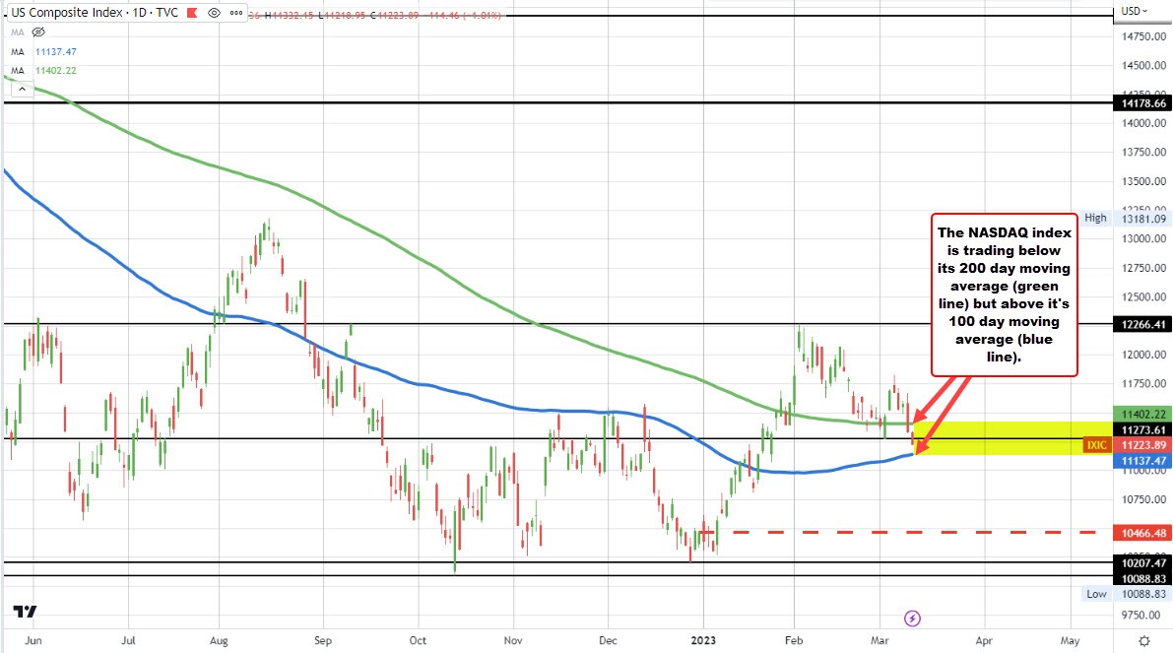
Task: Click the blue price label 11137.47 on axis
Action: [1143, 462]
